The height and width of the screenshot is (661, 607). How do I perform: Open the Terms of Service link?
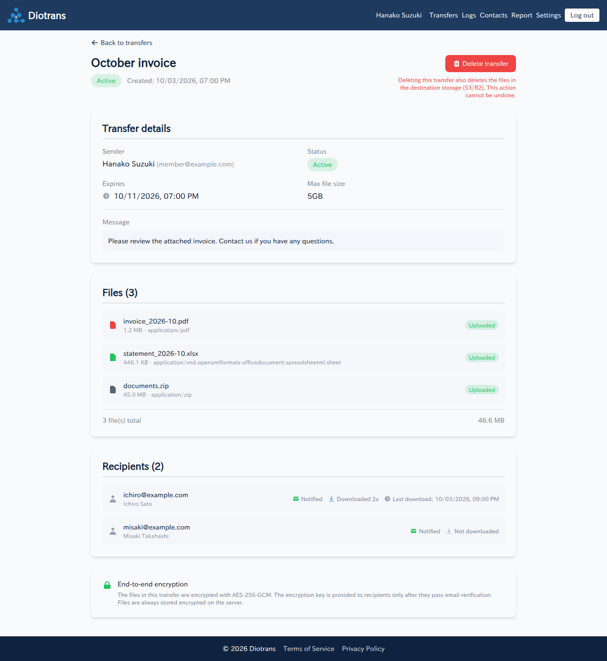point(309,649)
